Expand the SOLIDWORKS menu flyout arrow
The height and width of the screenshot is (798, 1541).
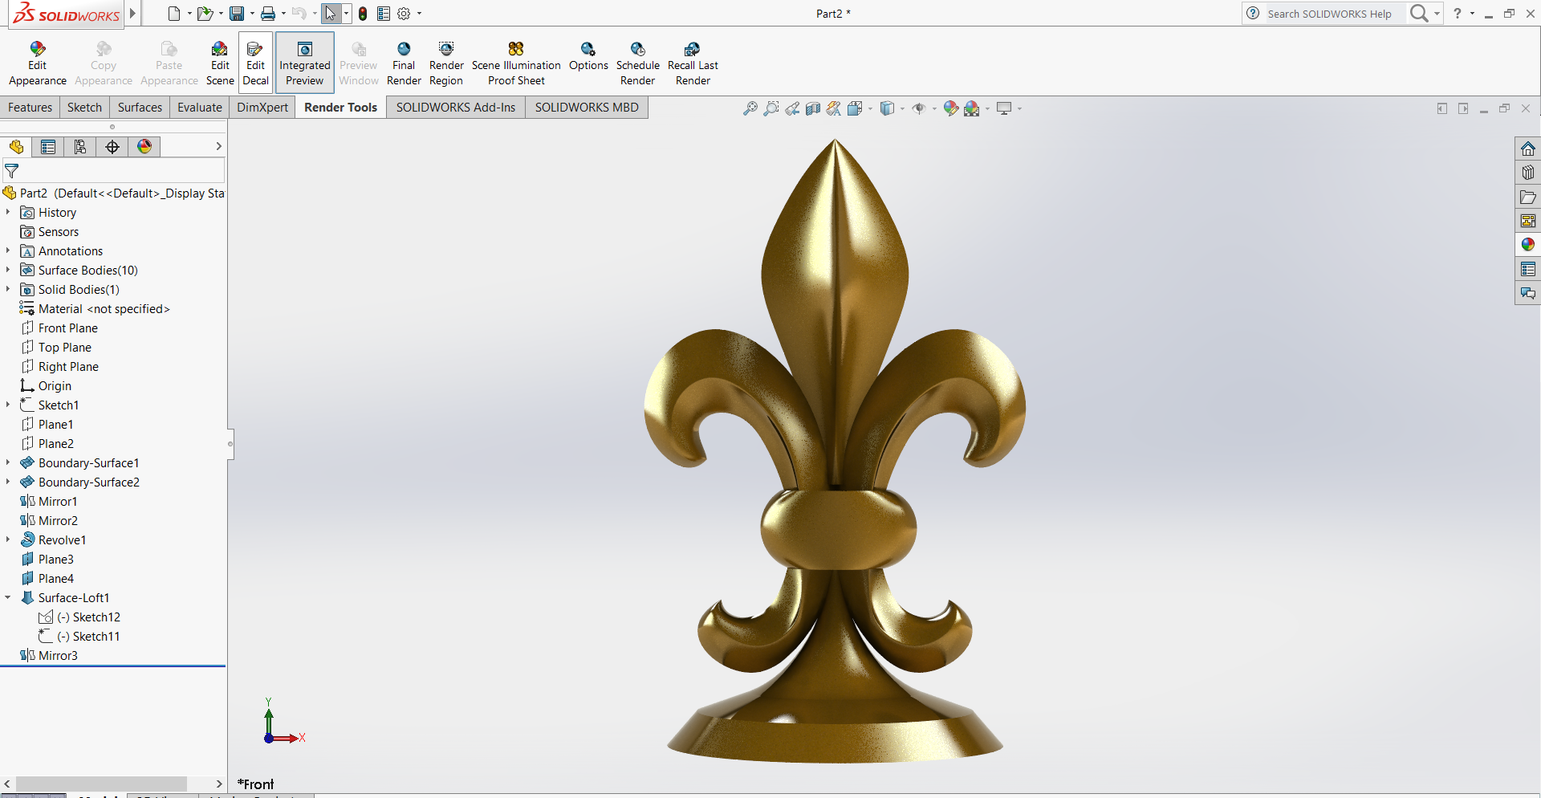pos(133,14)
